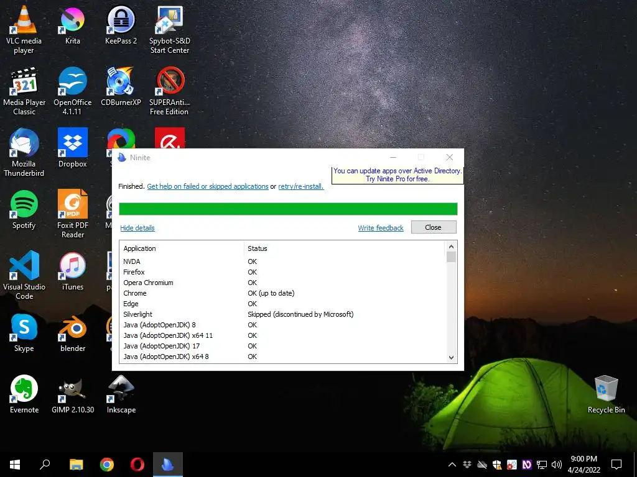This screenshot has height=477, width=637.
Task: Show hidden system tray icons chevron
Action: coord(452,465)
